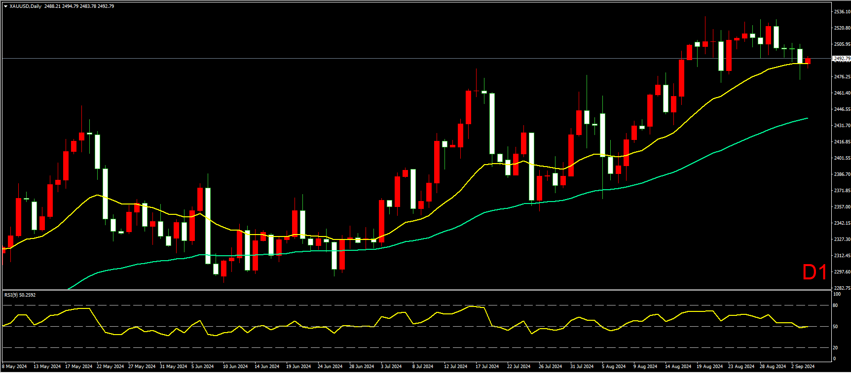Click price axis label 2297.60
Screen dimensions: 851x373
(842, 272)
